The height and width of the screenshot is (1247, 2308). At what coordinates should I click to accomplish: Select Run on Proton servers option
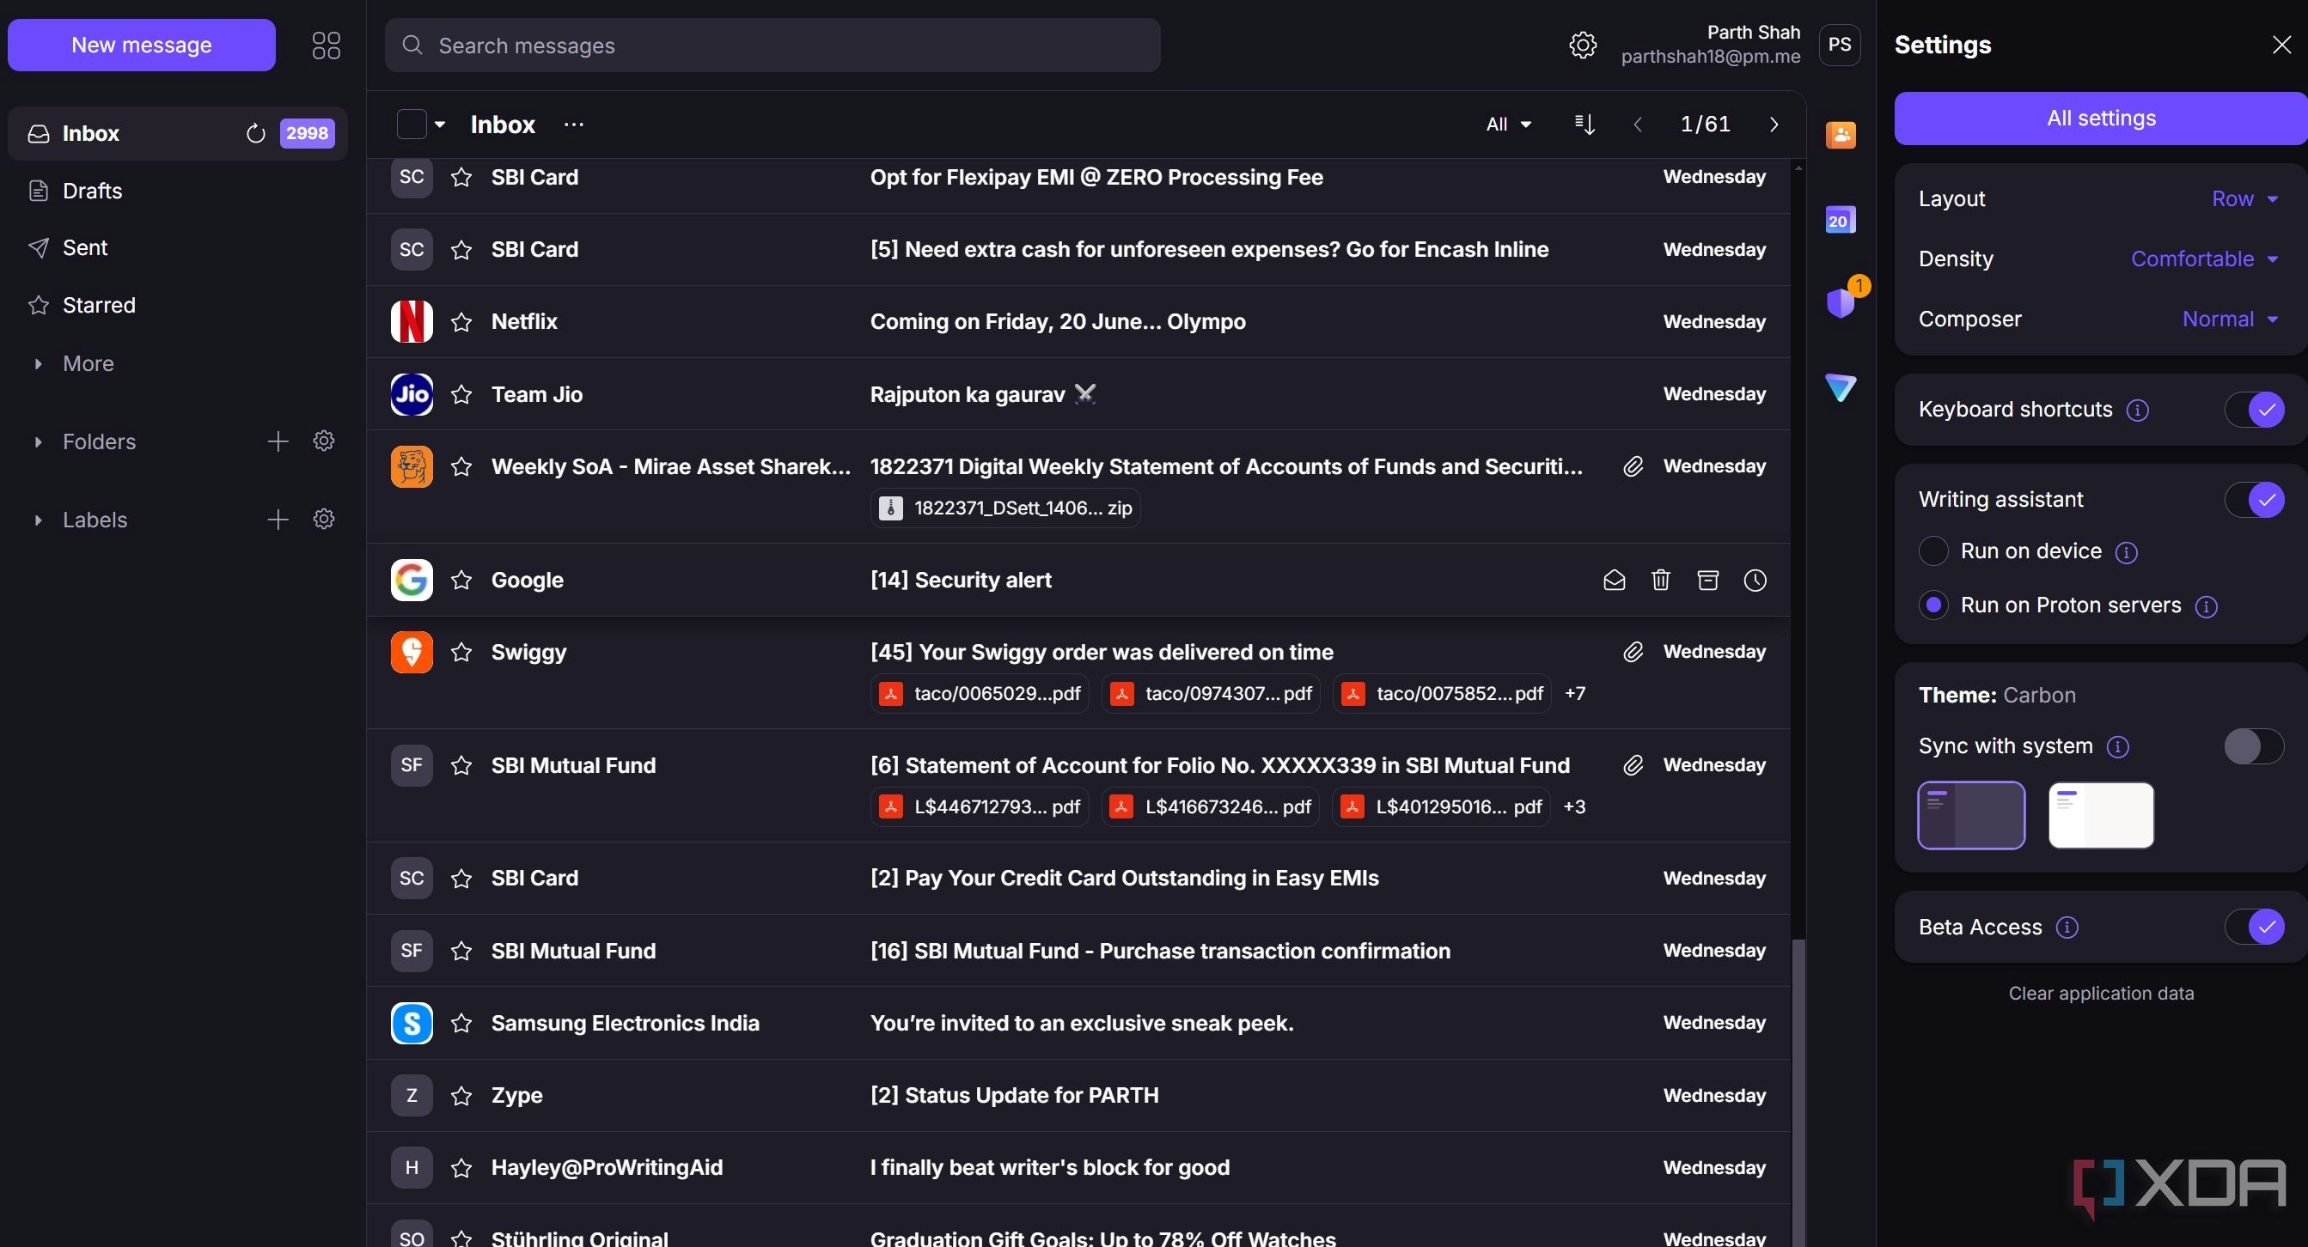pos(1932,606)
